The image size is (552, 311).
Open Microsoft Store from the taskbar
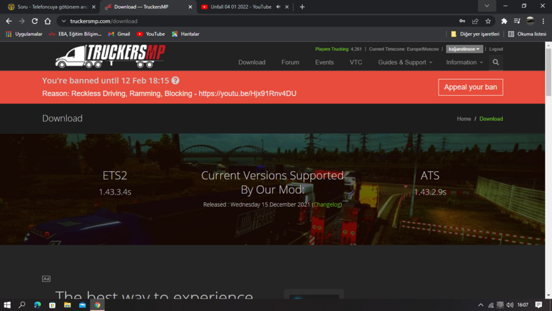[52, 305]
